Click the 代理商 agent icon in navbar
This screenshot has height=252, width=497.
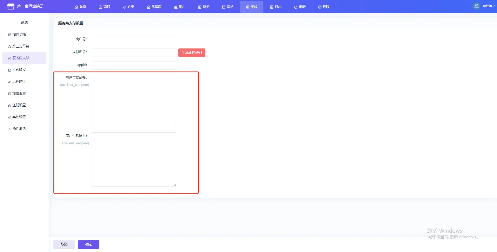click(x=148, y=7)
